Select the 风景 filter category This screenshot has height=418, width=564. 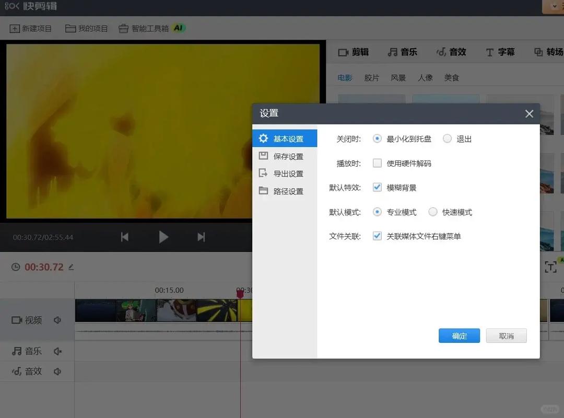click(x=398, y=78)
